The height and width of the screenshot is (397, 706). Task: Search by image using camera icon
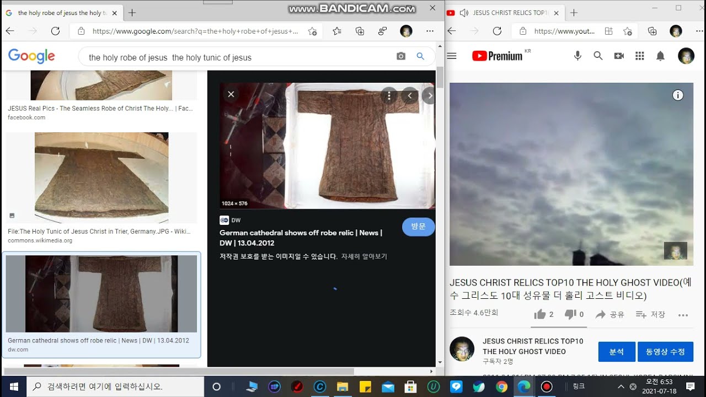pos(401,56)
